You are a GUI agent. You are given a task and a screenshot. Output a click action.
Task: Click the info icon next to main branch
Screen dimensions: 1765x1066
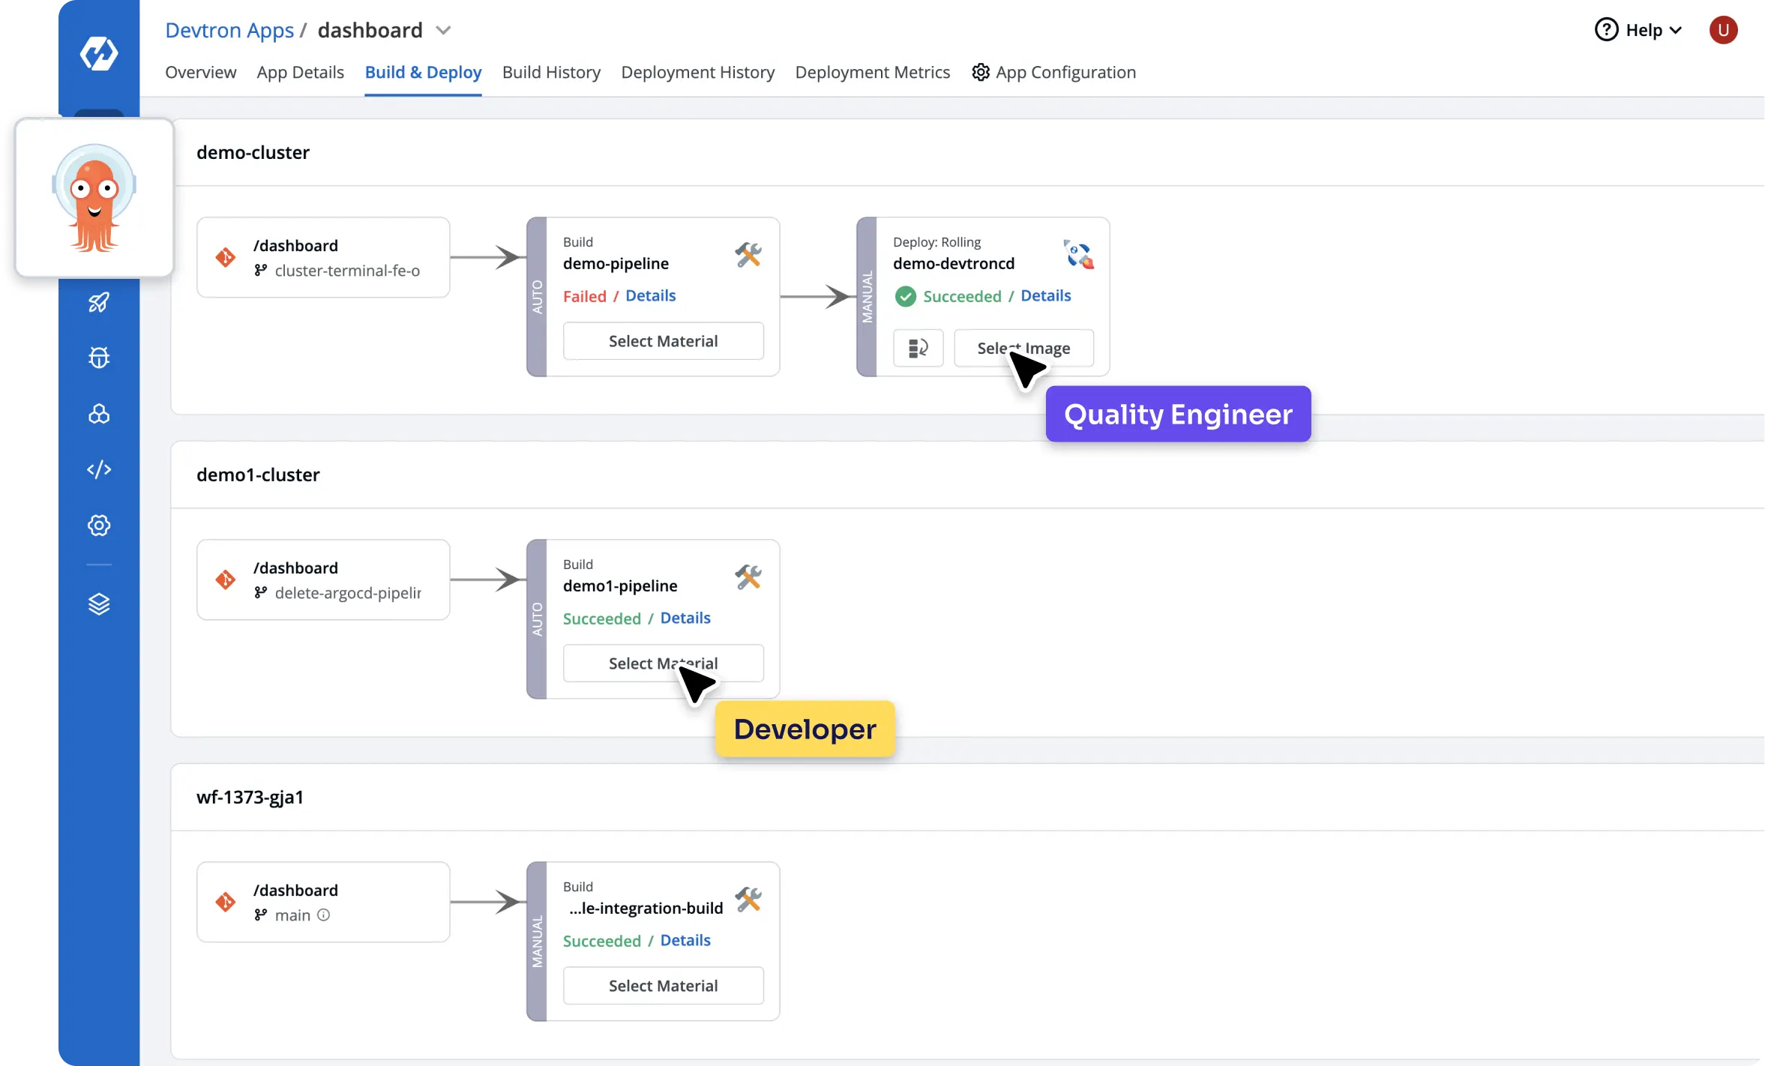[323, 915]
